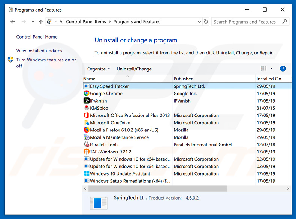This screenshot has height=219, width=296.
Task: Click the Parallels Tools icon
Action: coord(87,145)
